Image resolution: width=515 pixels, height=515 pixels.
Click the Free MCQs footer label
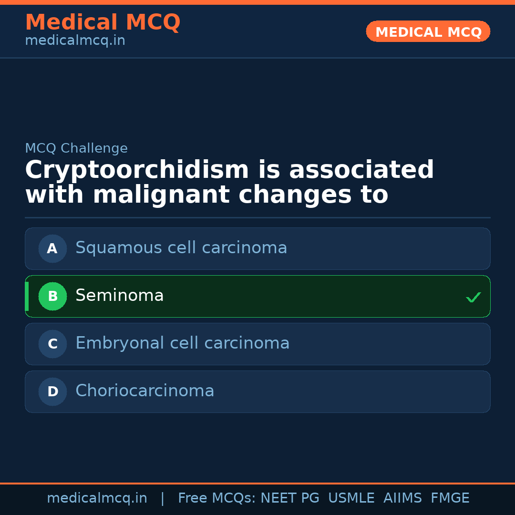216,498
